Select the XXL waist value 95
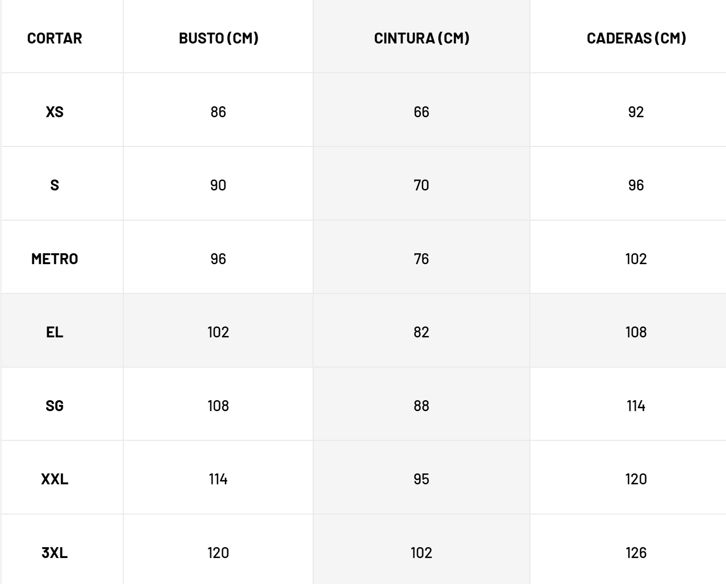The width and height of the screenshot is (726, 584). point(421,479)
